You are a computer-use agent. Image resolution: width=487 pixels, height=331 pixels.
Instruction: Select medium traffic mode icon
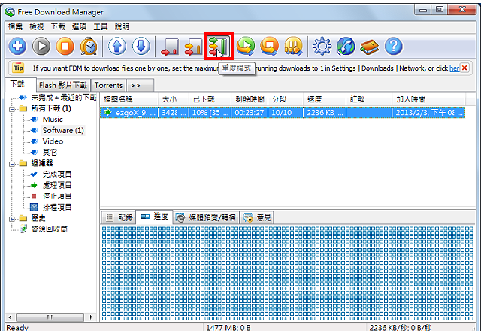[193, 47]
